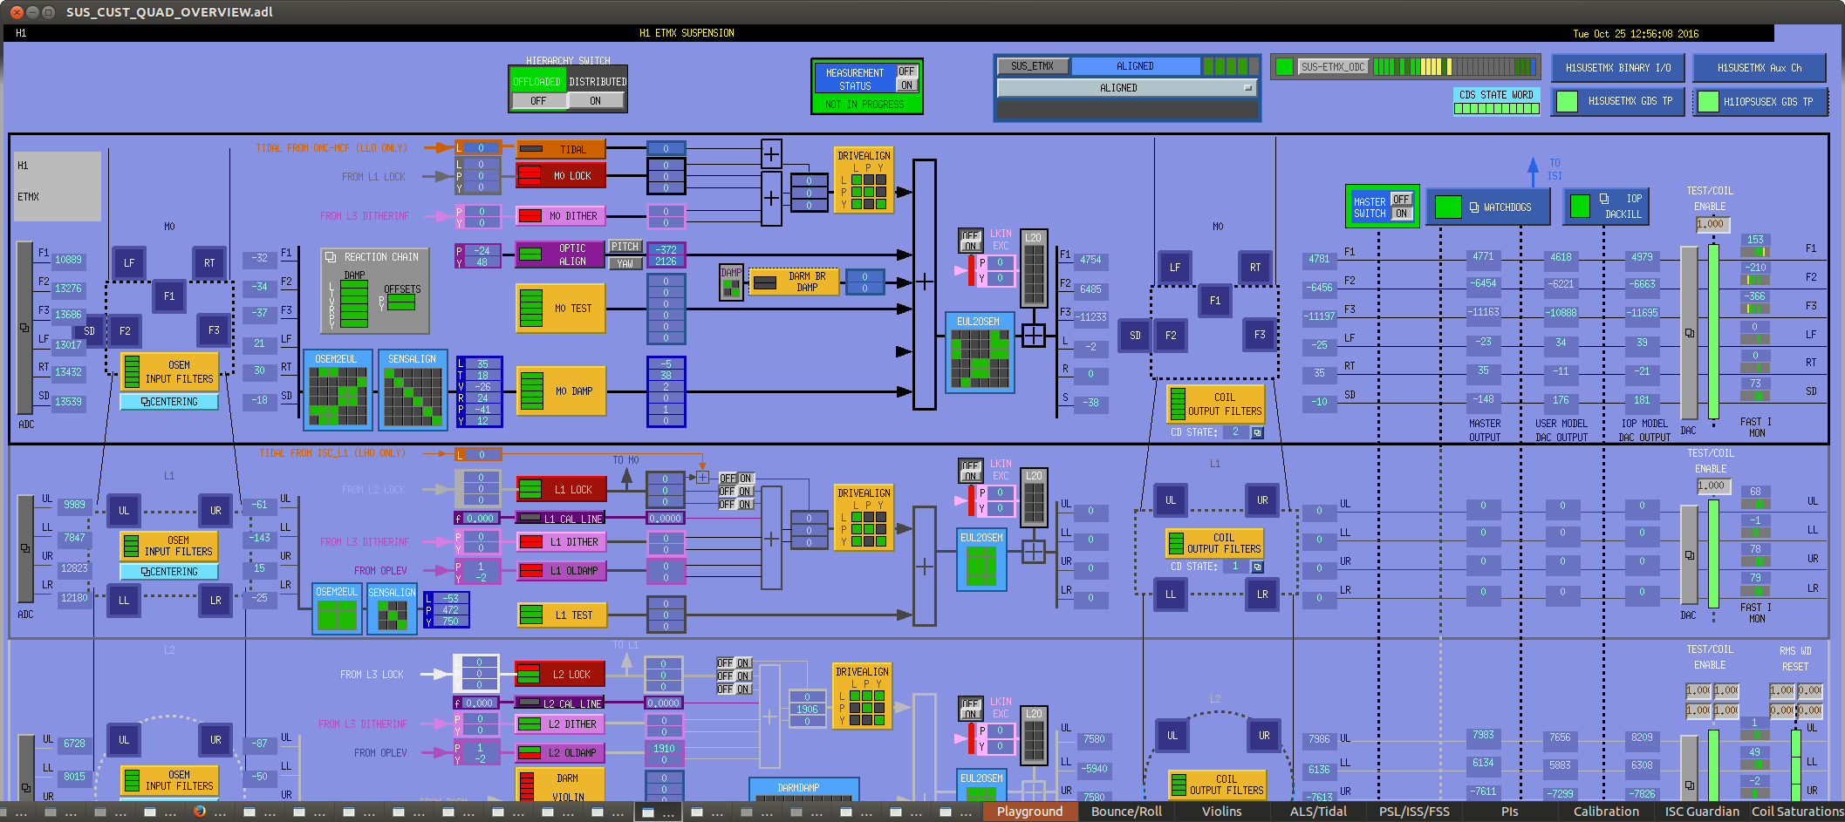The width and height of the screenshot is (1845, 822).
Task: Open H1SUSETMX GDS TP screen
Action: pyautogui.click(x=1618, y=101)
